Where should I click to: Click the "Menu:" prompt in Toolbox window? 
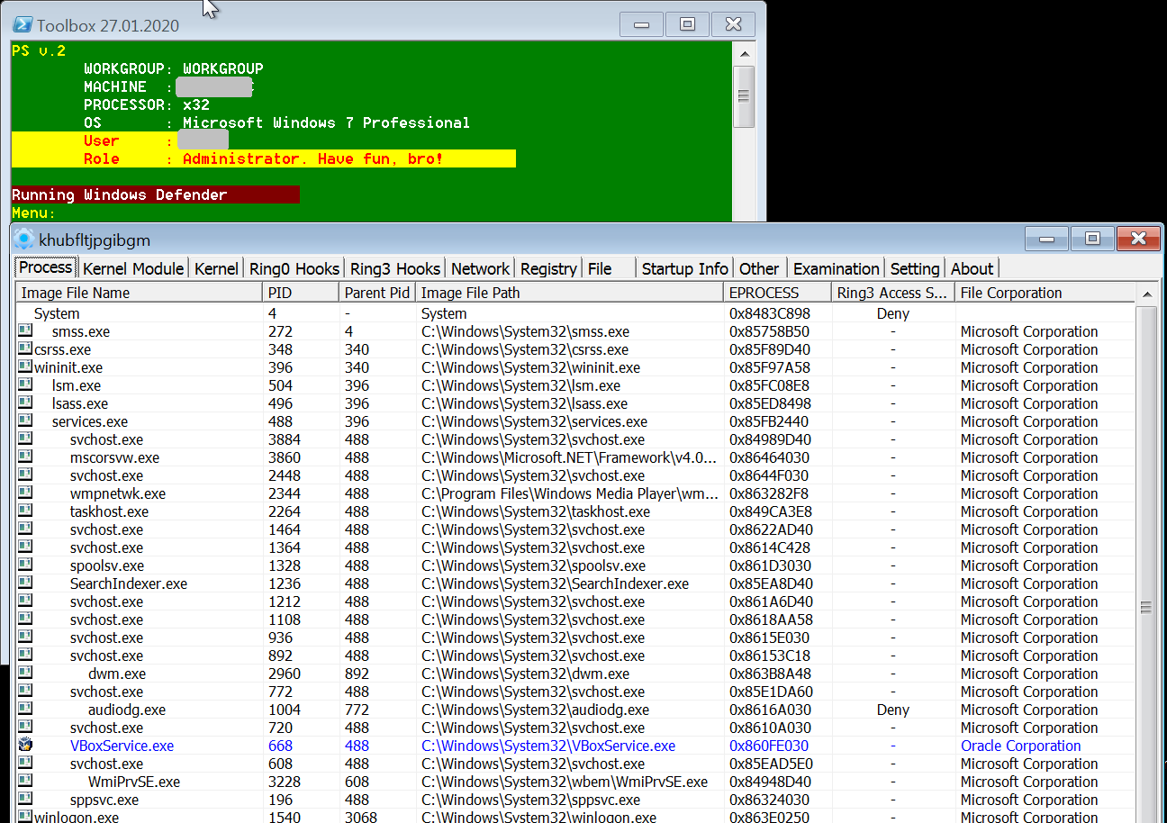pyautogui.click(x=33, y=213)
